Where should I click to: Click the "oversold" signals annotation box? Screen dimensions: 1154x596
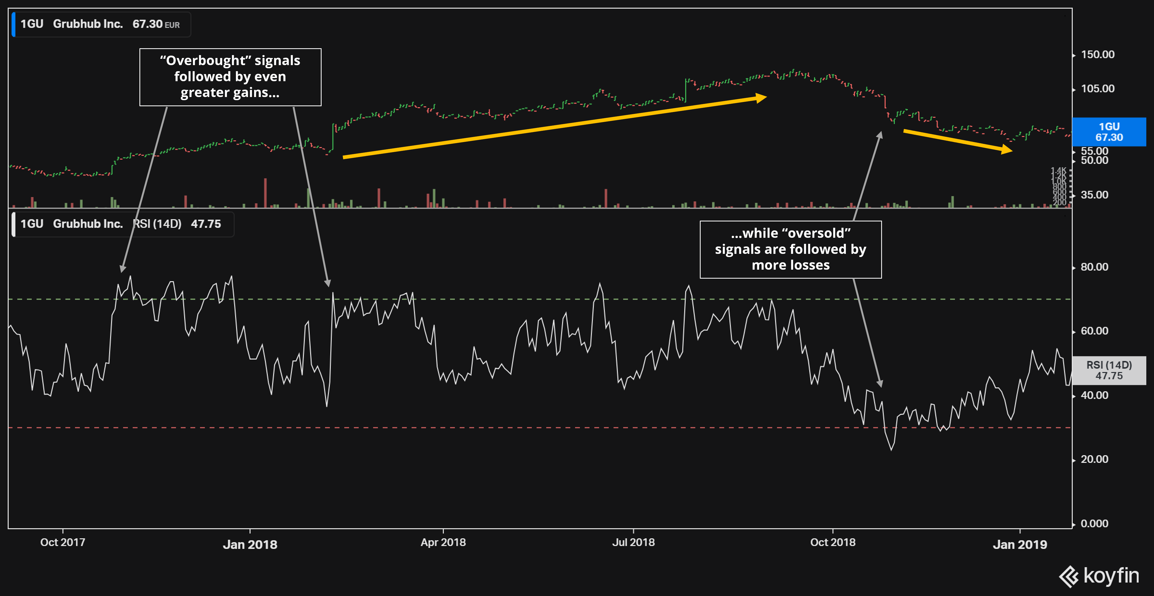pos(790,249)
